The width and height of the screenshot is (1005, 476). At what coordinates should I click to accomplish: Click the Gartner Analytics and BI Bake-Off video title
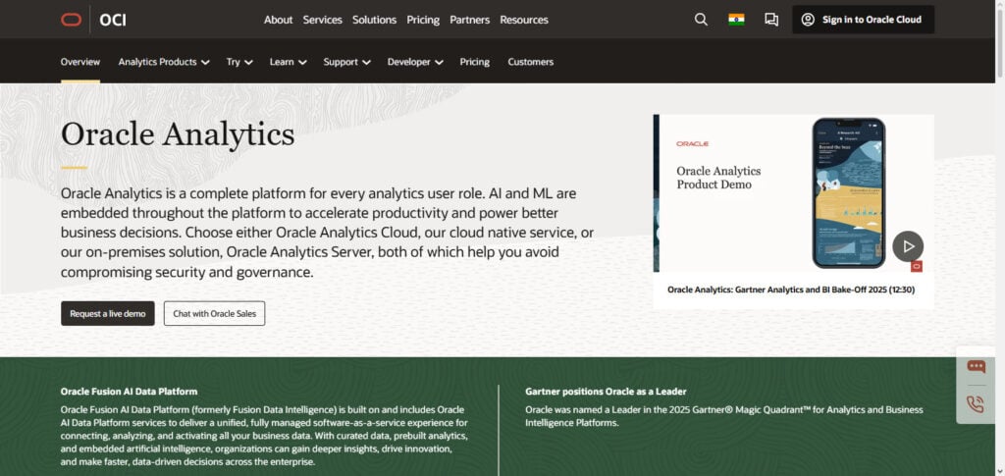791,290
